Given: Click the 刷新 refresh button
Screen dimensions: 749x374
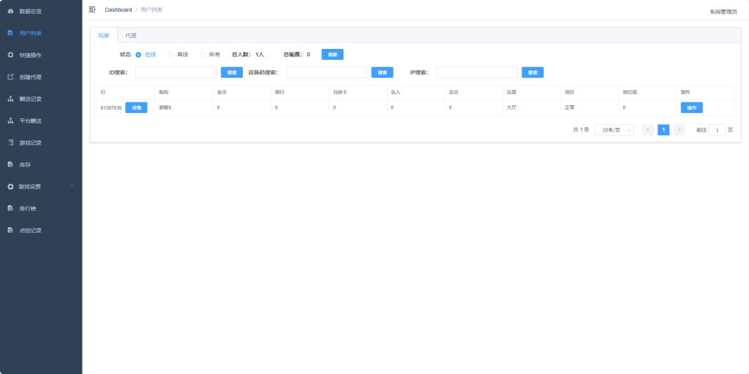Looking at the screenshot, I should click(333, 55).
